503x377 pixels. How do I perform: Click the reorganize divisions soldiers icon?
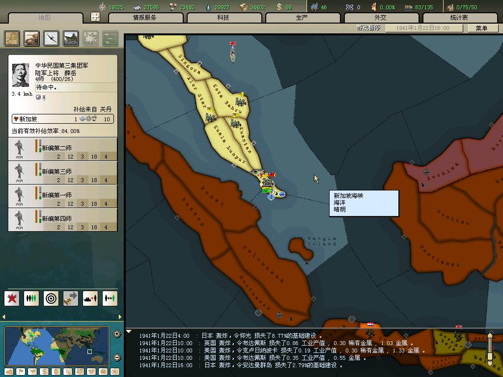point(31,298)
